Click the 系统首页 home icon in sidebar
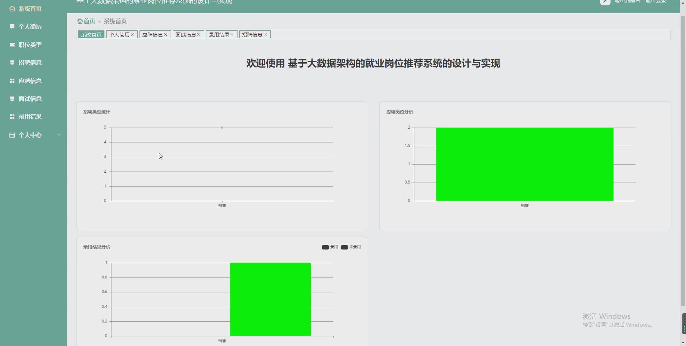 coord(12,9)
